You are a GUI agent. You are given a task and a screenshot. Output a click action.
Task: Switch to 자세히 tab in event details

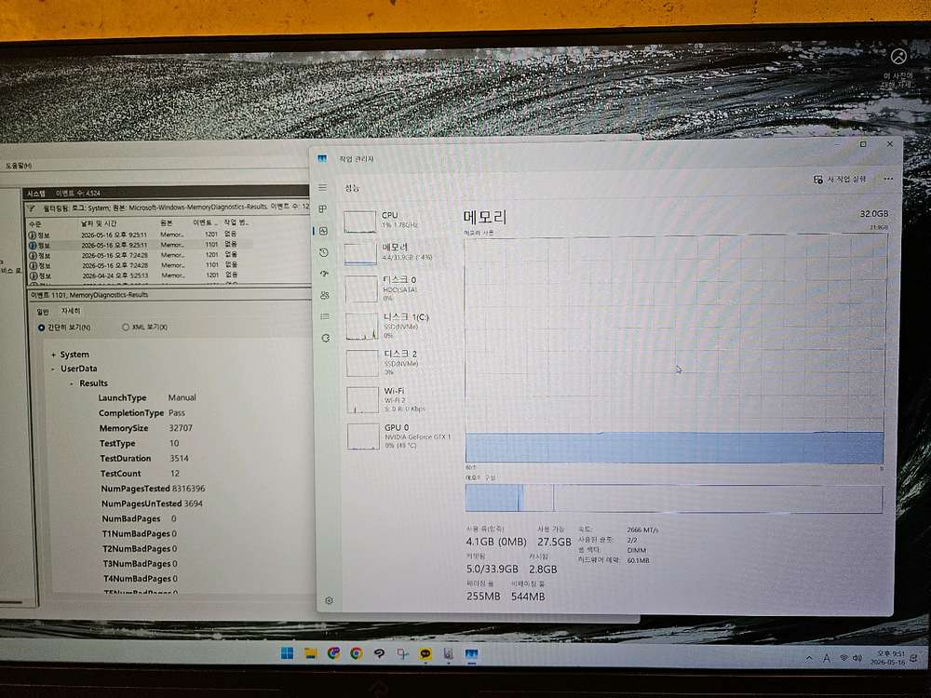pos(70,311)
